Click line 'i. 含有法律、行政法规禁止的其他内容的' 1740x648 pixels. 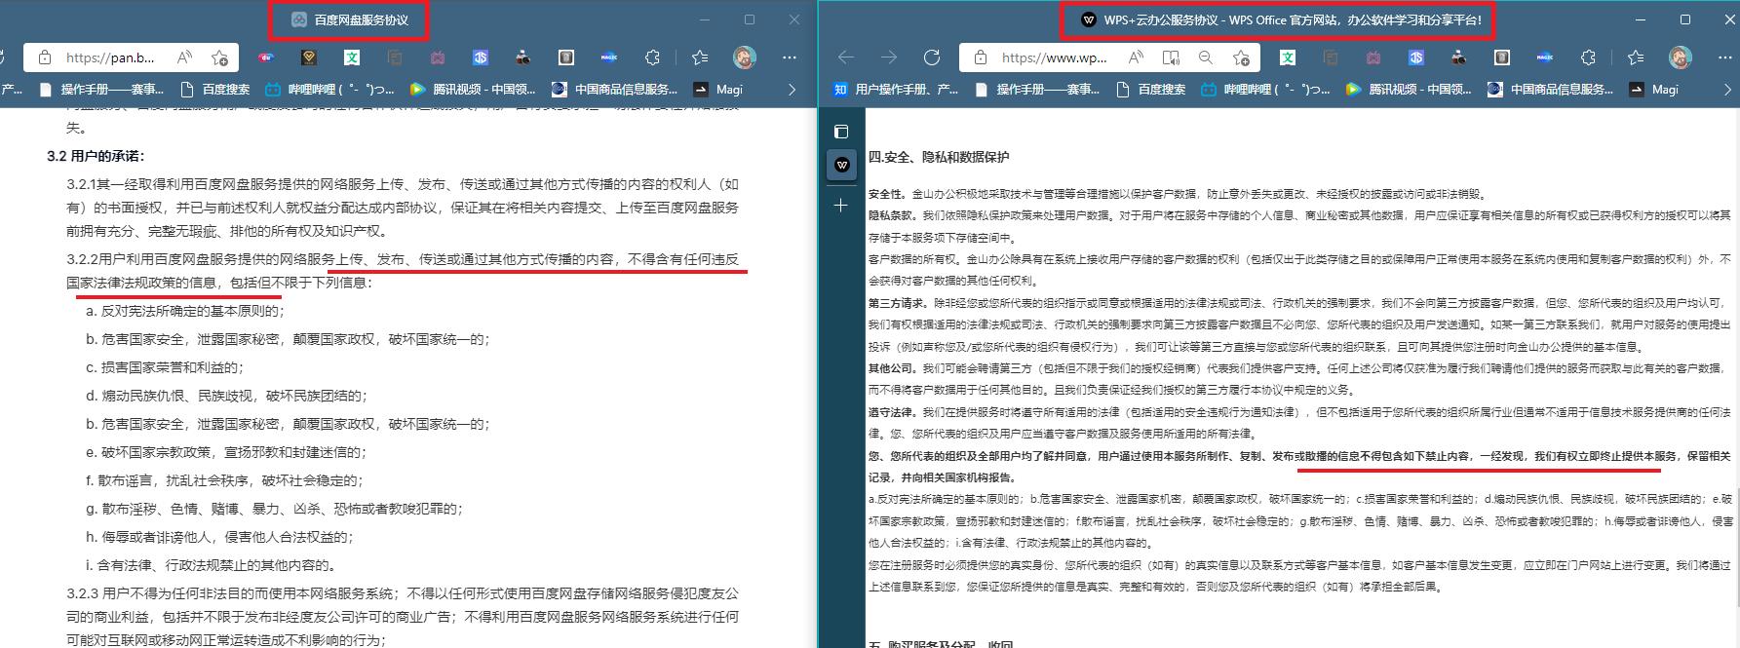pos(213,565)
